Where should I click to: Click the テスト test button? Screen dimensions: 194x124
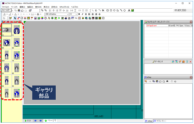click(x=28, y=121)
